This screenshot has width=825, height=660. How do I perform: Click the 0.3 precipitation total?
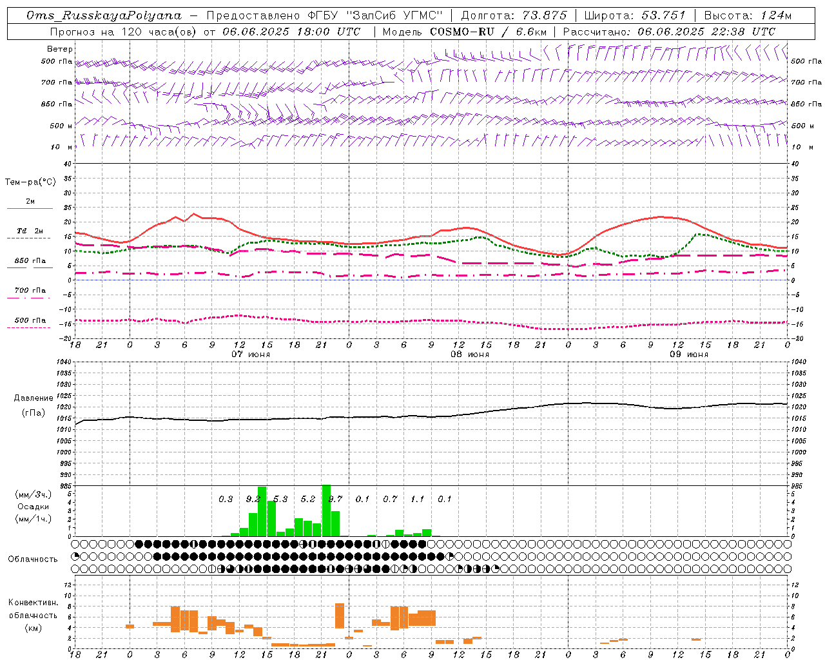point(226,500)
